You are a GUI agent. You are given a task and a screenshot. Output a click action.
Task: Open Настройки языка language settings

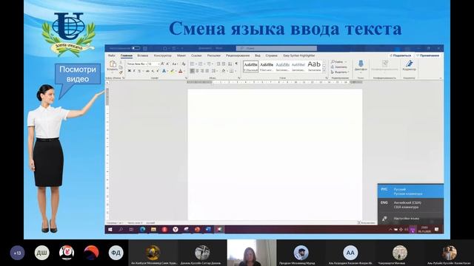(410, 219)
